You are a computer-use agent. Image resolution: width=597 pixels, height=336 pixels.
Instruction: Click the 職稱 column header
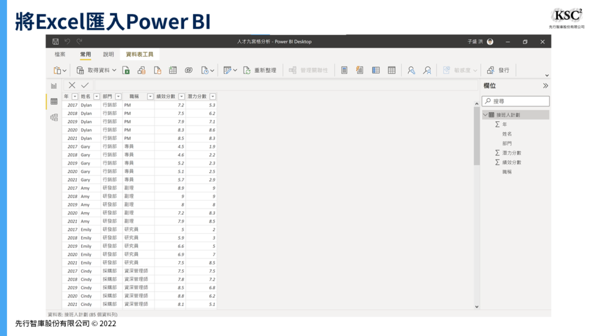click(135, 96)
